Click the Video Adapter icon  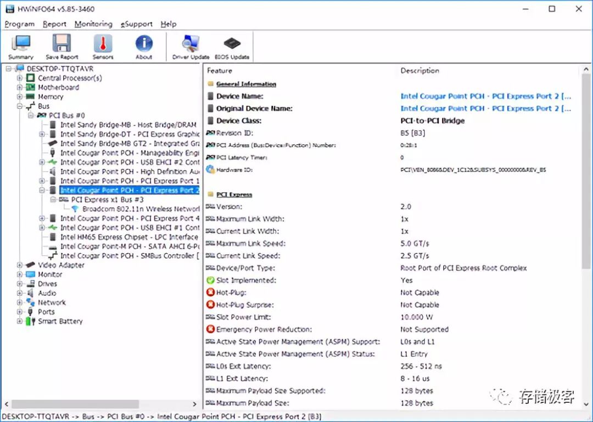tap(30, 265)
